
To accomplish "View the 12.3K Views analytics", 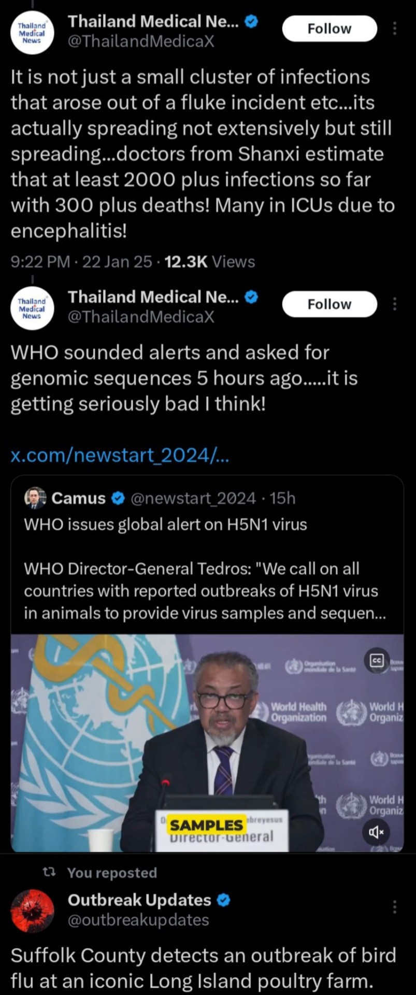I will coord(209,262).
